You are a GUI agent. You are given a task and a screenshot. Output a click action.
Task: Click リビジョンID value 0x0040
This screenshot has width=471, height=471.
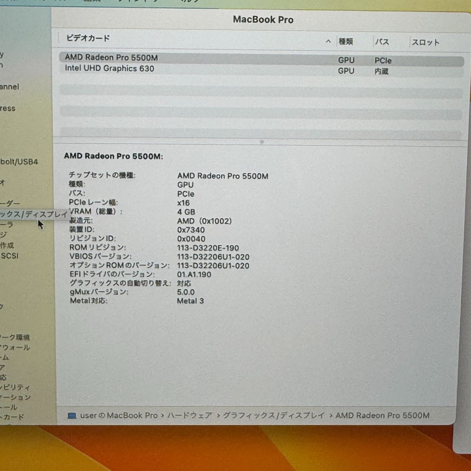click(191, 239)
